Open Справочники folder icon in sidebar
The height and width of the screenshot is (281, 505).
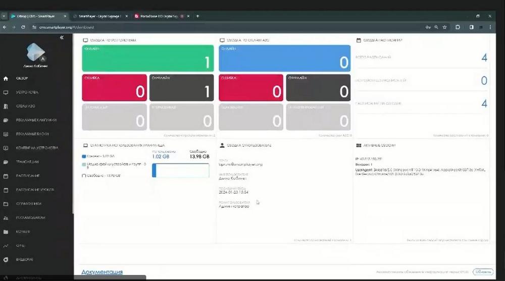pos(6,204)
